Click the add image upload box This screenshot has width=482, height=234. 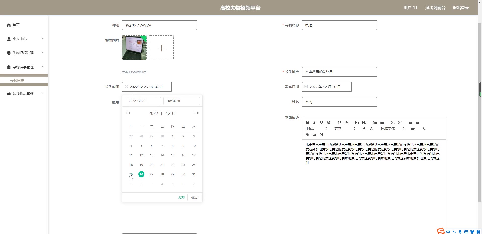tap(161, 48)
